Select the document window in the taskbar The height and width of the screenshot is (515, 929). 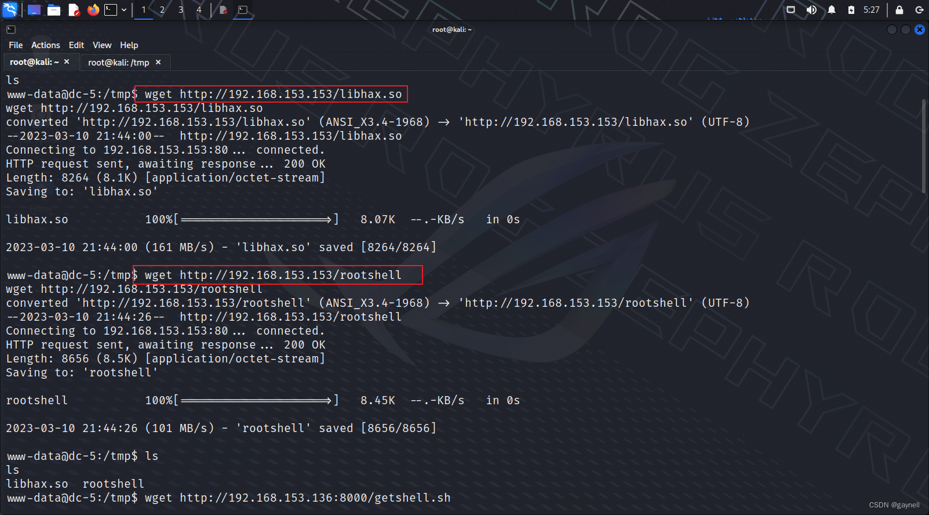(223, 10)
